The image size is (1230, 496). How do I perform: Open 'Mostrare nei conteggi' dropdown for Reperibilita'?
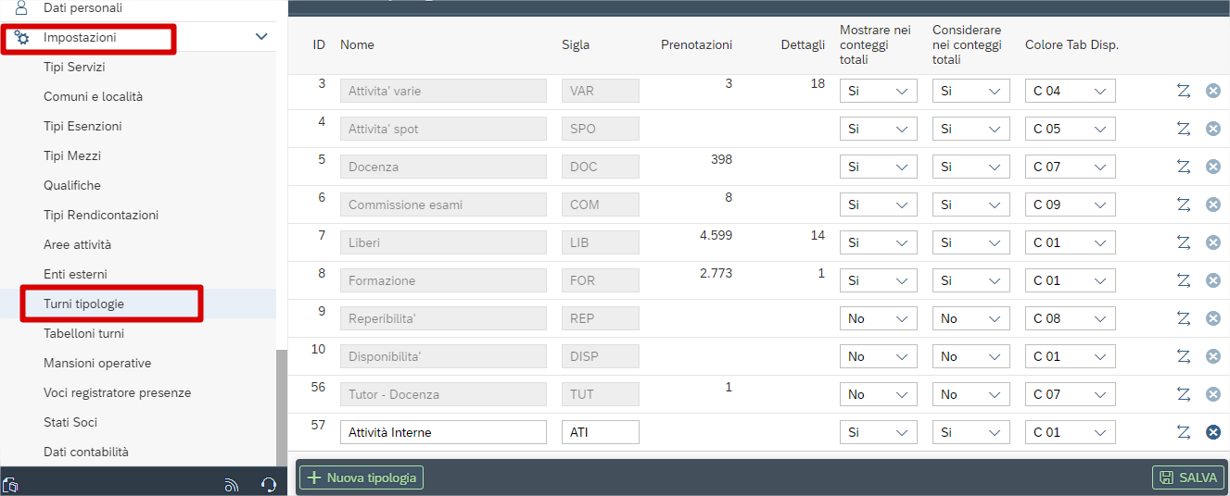878,318
